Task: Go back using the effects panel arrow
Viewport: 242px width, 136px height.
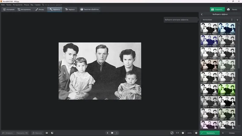Action: 202,14
